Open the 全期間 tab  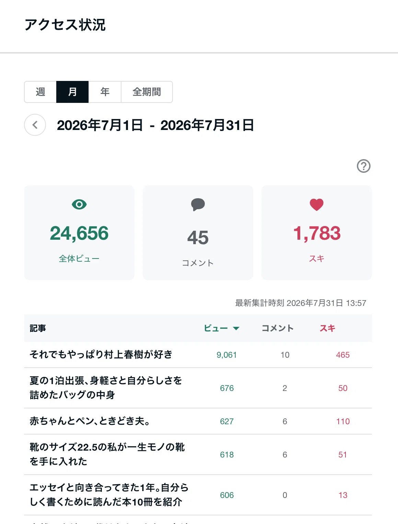(147, 92)
